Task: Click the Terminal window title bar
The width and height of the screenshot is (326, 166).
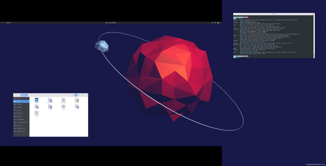Action: (x=274, y=14)
